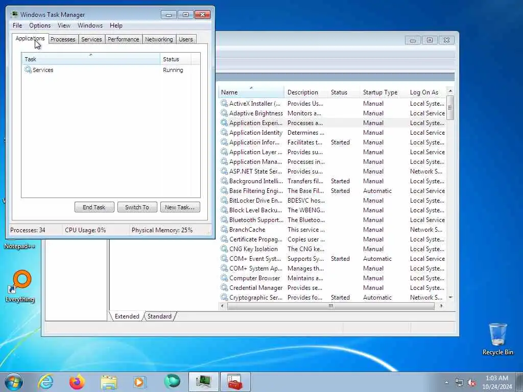The width and height of the screenshot is (523, 392).
Task: Select 'Block Level Backu...' service row
Action: (332, 210)
